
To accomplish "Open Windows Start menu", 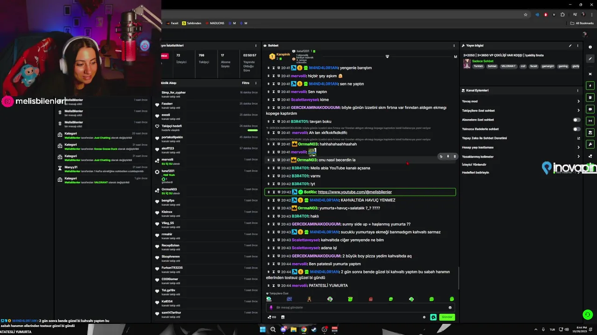I will click(263, 329).
